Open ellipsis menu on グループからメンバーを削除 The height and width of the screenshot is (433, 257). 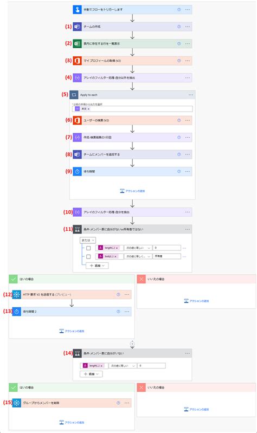[x=126, y=403]
